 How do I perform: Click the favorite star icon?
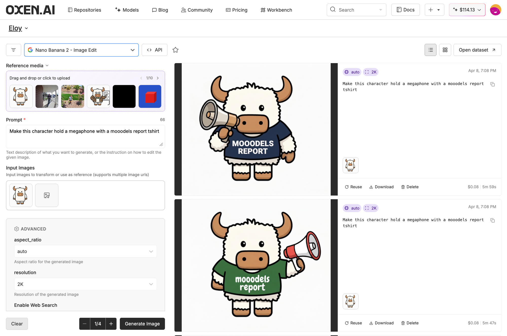(x=175, y=50)
